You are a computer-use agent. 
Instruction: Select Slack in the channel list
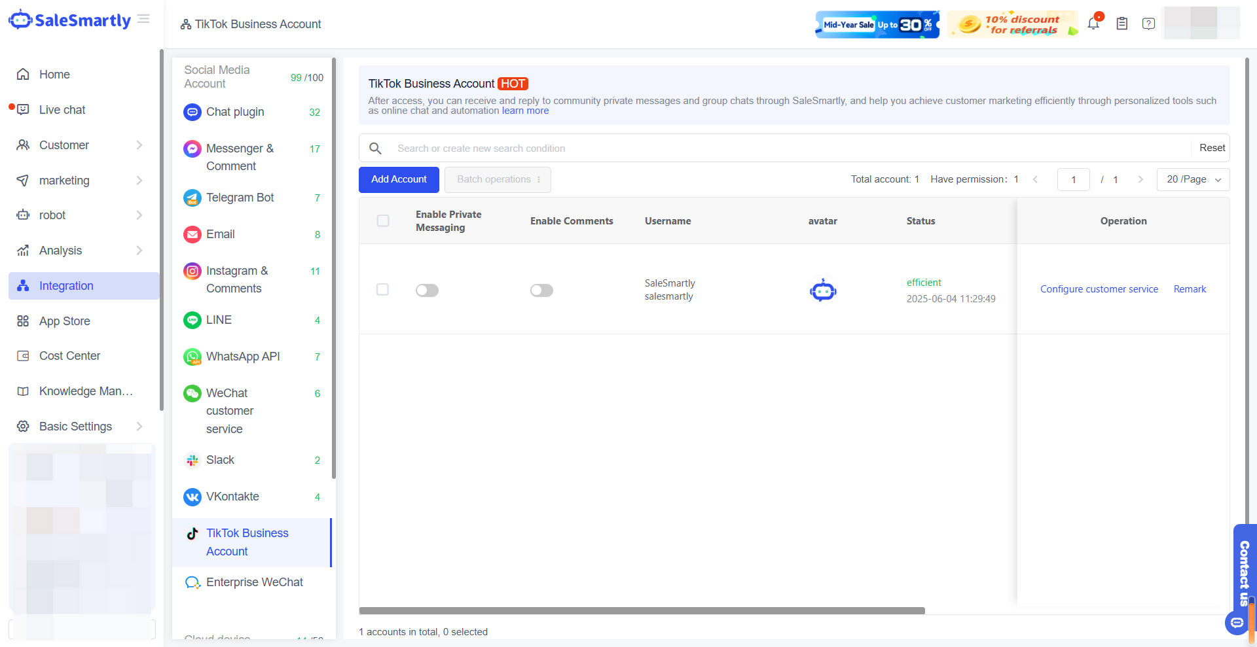220,460
